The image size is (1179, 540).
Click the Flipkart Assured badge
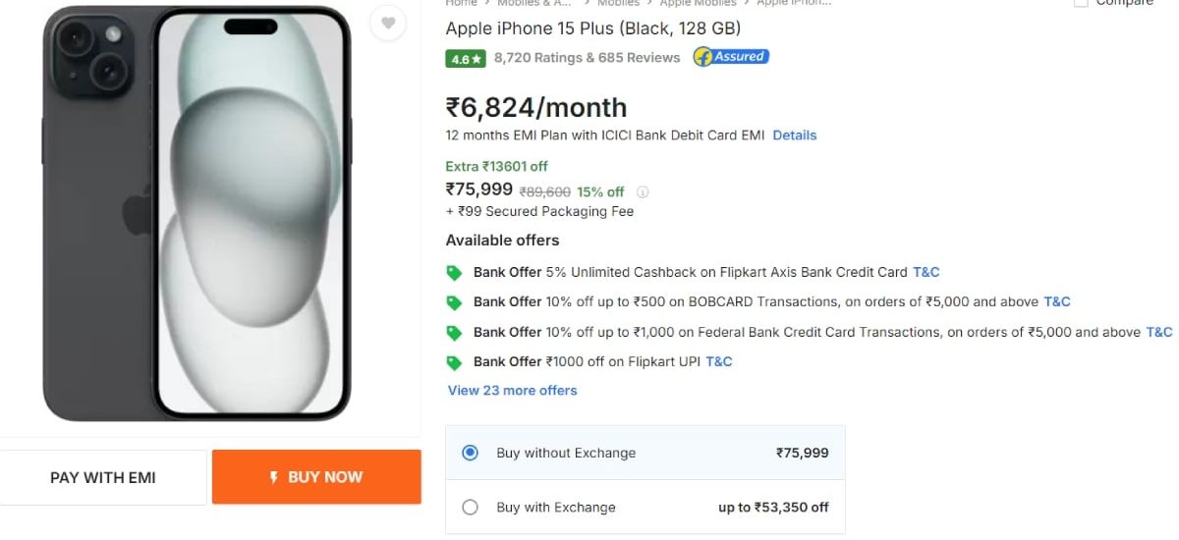tap(731, 57)
